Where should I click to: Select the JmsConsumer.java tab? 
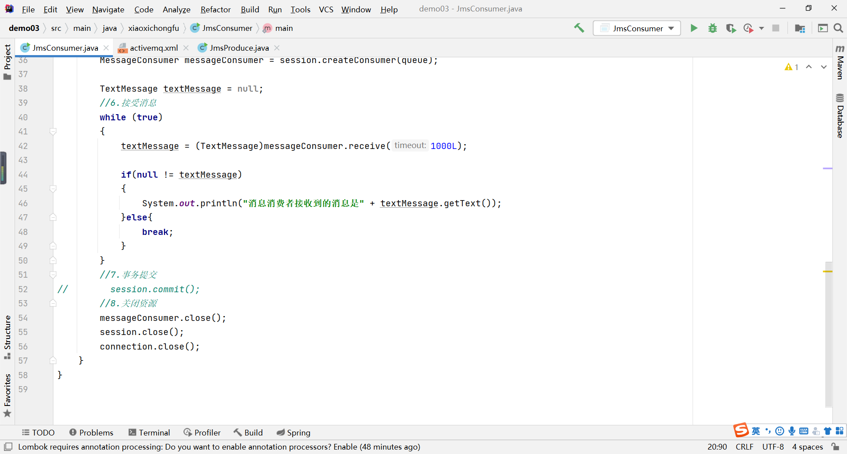[65, 48]
